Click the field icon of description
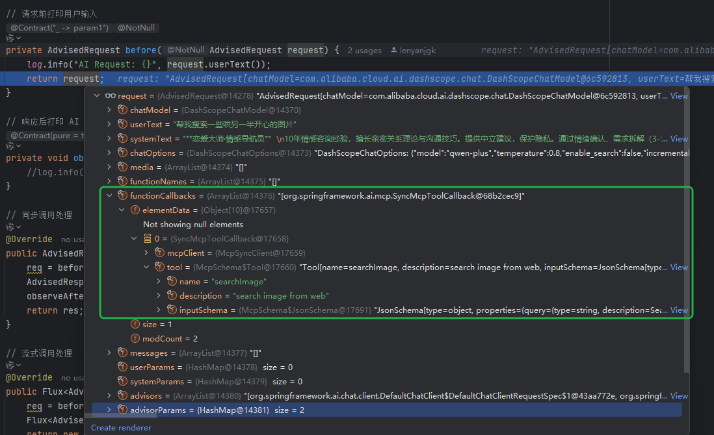 pyautogui.click(x=172, y=295)
